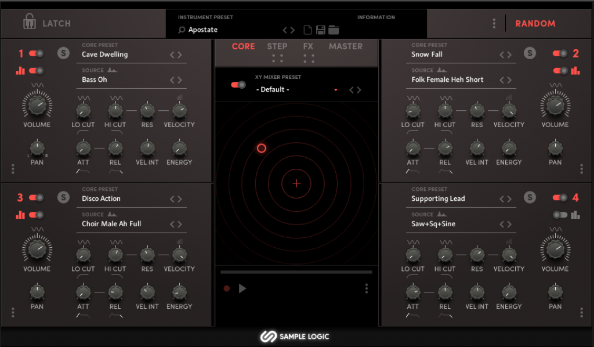Viewport: 594px width, 347px height.
Task: Open core 3 three-dot options menu
Action: (13, 313)
